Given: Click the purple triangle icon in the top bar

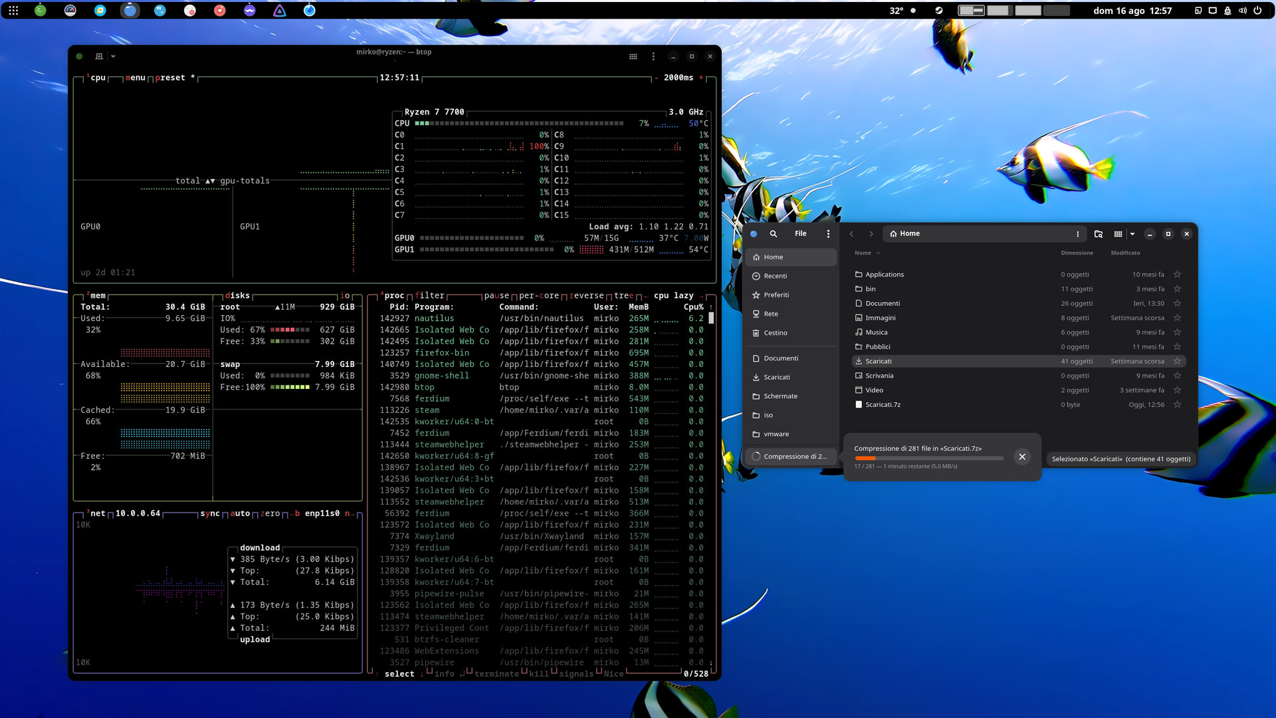Looking at the screenshot, I should (280, 11).
